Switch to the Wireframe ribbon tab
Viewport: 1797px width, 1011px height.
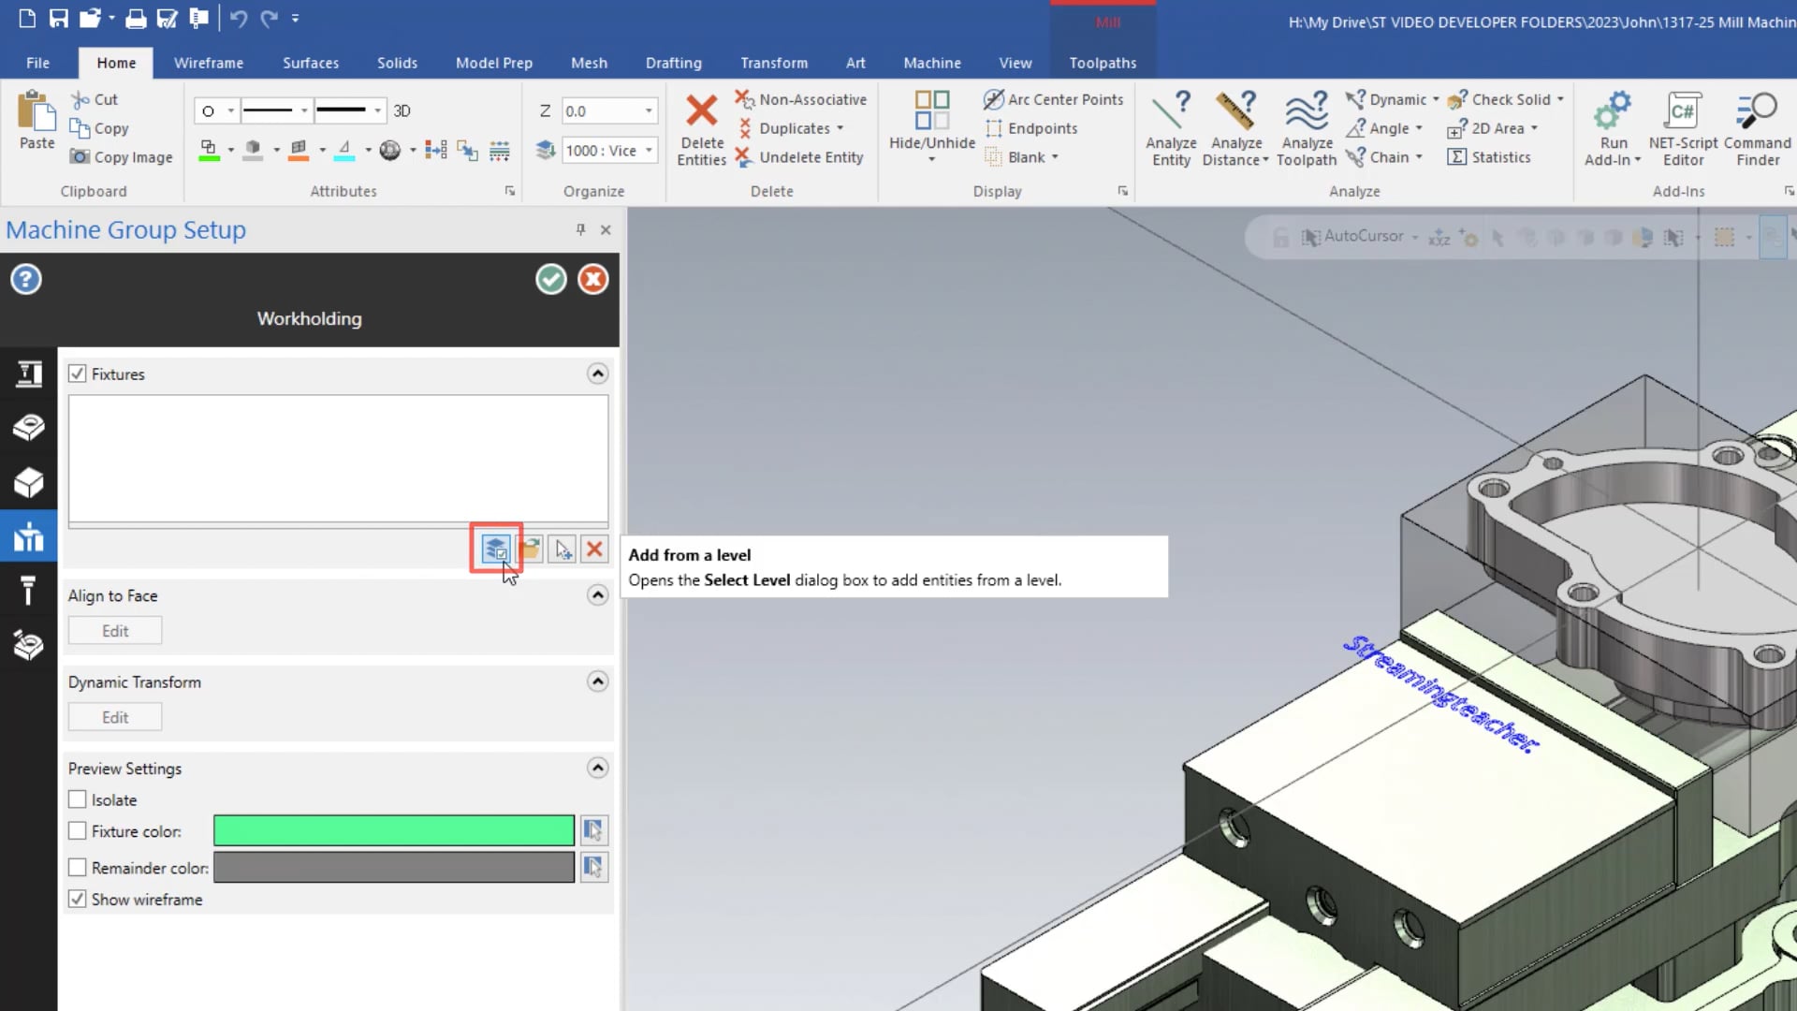(208, 63)
